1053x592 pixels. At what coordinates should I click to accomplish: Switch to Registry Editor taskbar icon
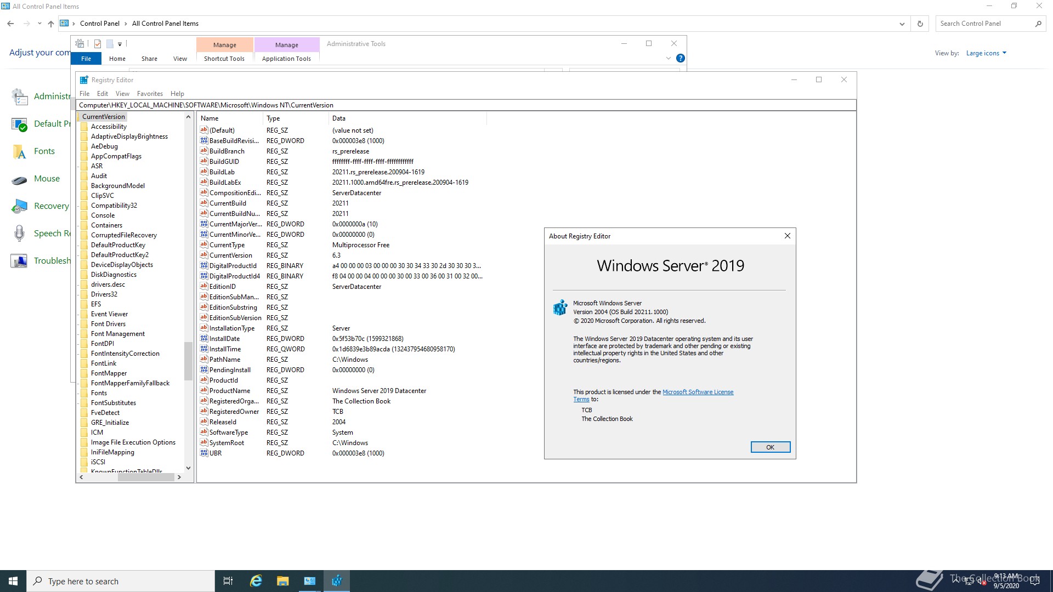(x=337, y=581)
